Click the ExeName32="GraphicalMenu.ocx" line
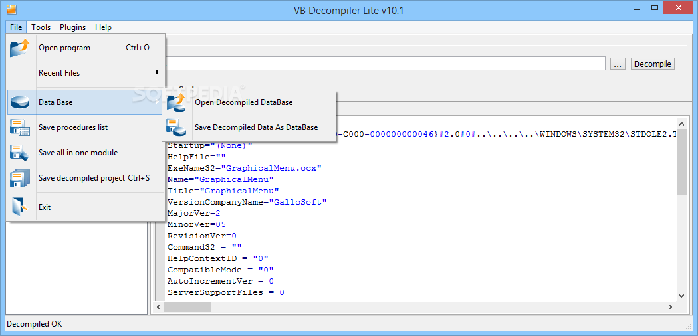This screenshot has height=336, width=698. pos(245,168)
